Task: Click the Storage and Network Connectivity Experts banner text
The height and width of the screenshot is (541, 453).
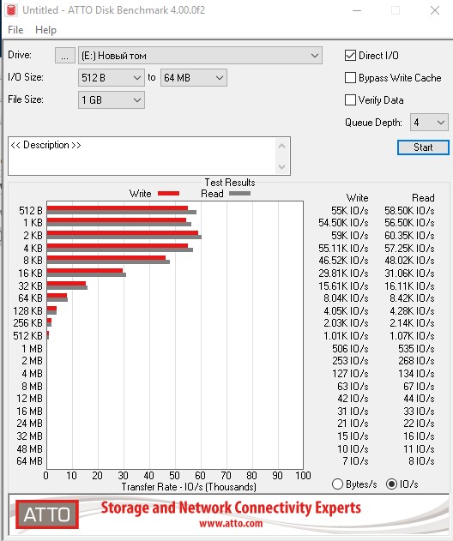Action: click(x=231, y=508)
